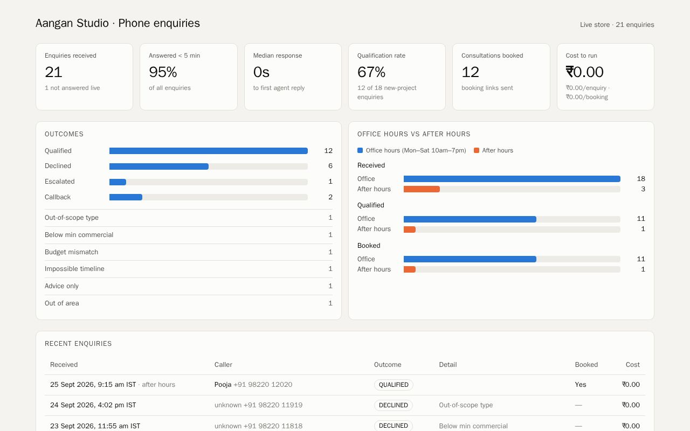Click the Budget mismatch reason row
This screenshot has height=431, width=690.
tap(189, 252)
